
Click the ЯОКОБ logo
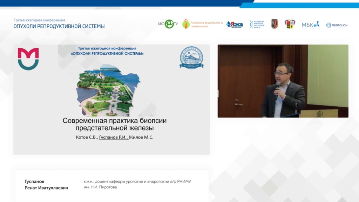(235, 24)
